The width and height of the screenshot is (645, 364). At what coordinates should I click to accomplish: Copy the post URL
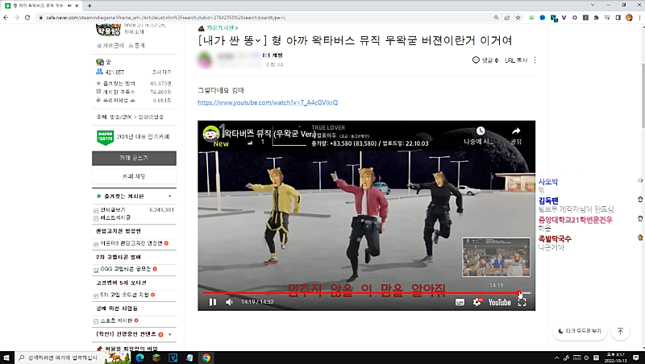(x=516, y=60)
